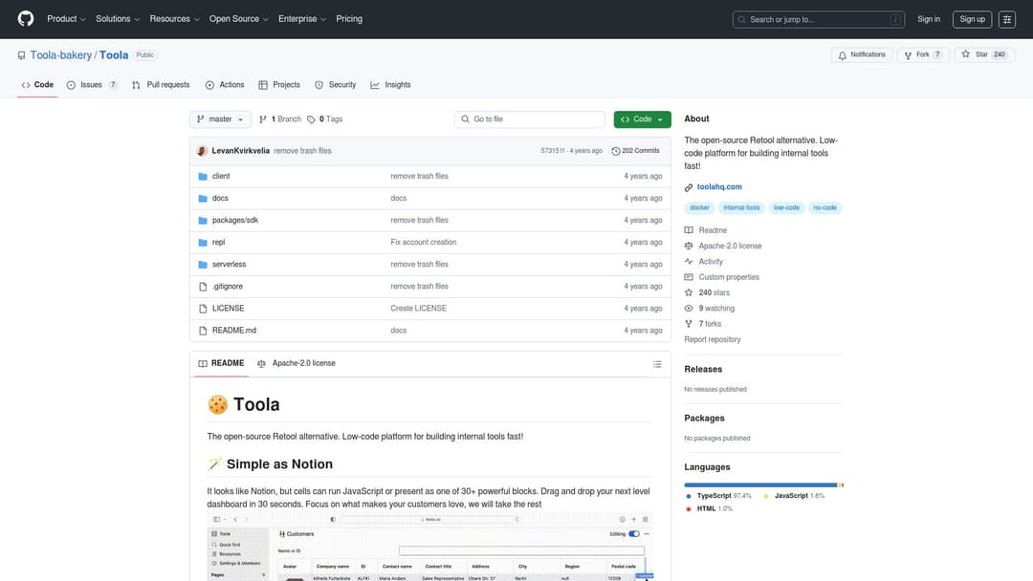Open the repl folder
This screenshot has height=581, width=1033.
pos(218,242)
